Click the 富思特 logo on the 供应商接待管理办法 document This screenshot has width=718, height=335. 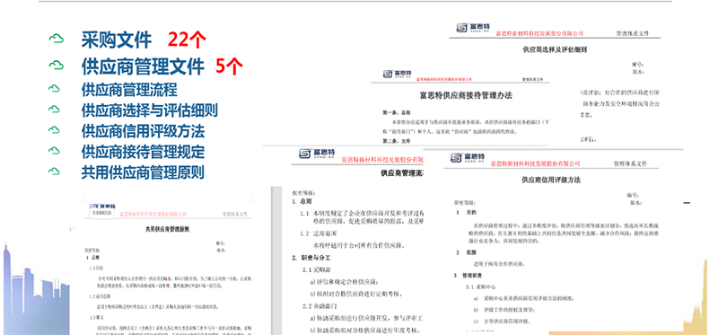coord(397,74)
